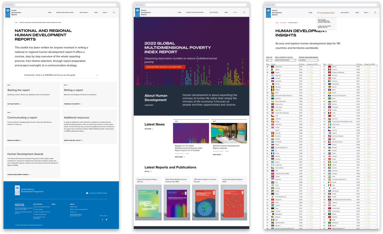Open the Twitter icon in the footer
The height and width of the screenshot is (234, 383).
(x=106, y=220)
